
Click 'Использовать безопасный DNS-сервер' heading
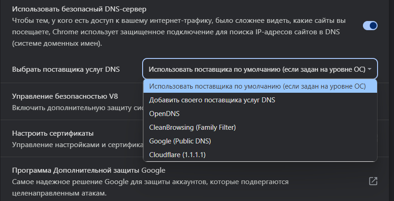79,9
